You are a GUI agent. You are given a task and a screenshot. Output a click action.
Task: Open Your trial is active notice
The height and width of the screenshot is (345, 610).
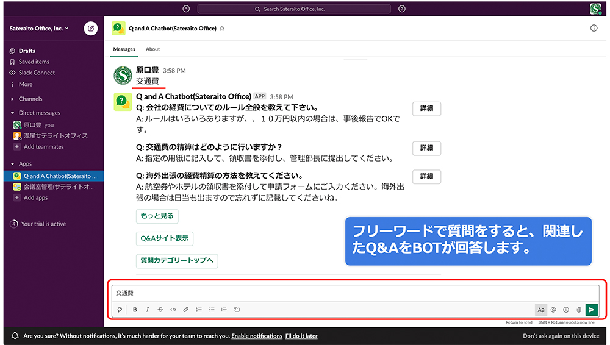coord(43,224)
